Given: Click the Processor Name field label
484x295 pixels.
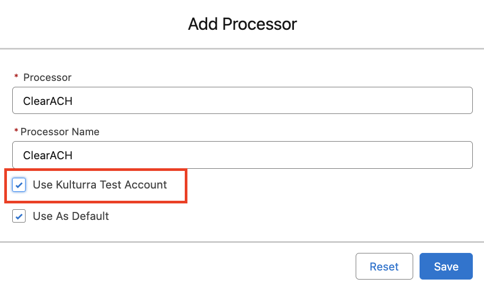Looking at the screenshot, I should [x=60, y=132].
